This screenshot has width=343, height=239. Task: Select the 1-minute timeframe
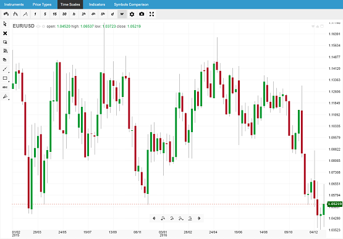point(35,14)
